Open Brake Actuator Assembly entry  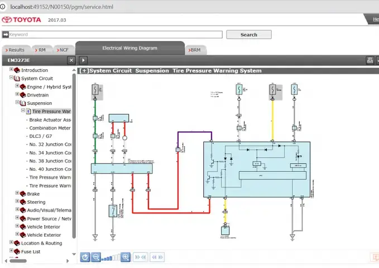pyautogui.click(x=50, y=119)
